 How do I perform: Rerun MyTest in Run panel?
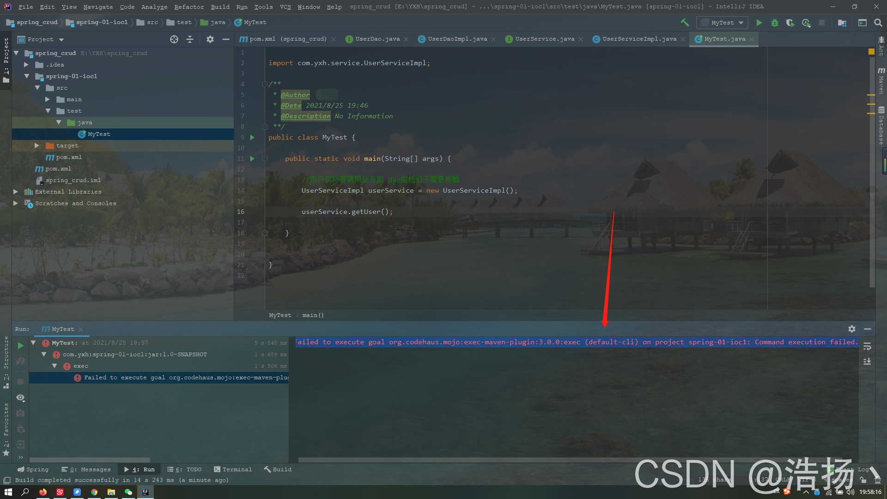20,346
